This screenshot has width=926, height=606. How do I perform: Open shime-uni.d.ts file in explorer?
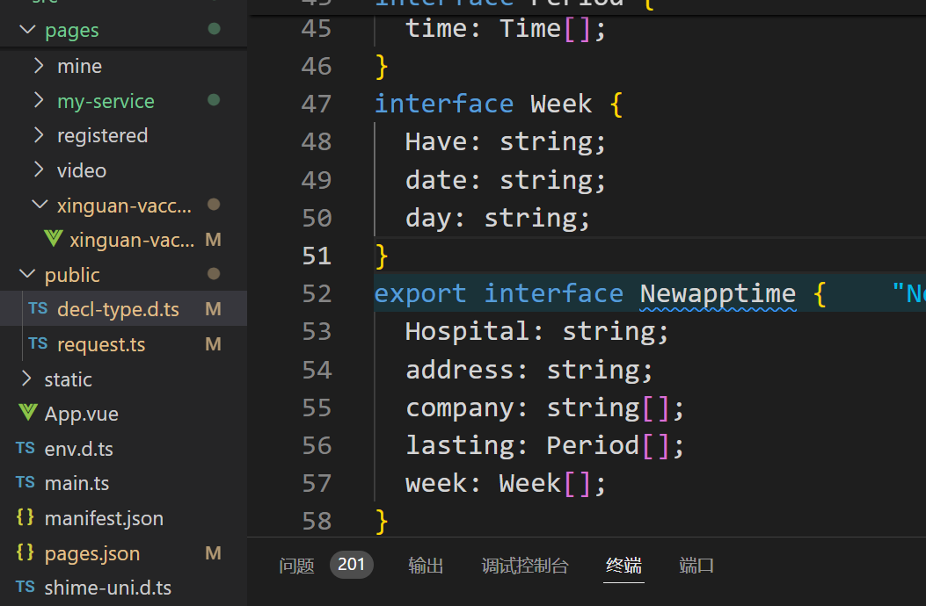pyautogui.click(x=107, y=588)
